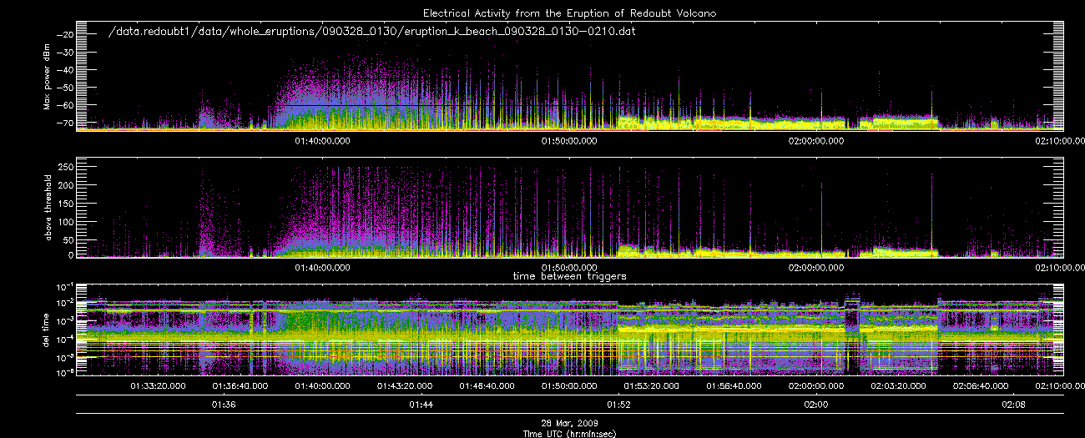Click 01:40:00.000 under the Max power plot

click(x=323, y=142)
